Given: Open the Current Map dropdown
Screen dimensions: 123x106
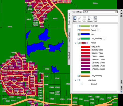Looking at the screenshot, I should (x=116, y=12).
